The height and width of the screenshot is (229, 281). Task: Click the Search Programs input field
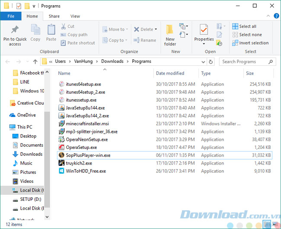click(244, 61)
